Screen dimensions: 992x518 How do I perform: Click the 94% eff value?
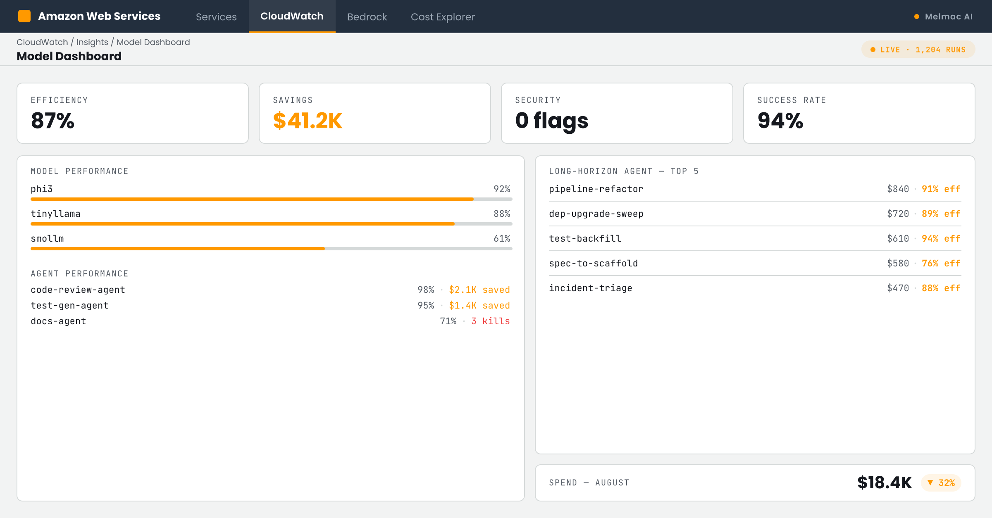(941, 239)
